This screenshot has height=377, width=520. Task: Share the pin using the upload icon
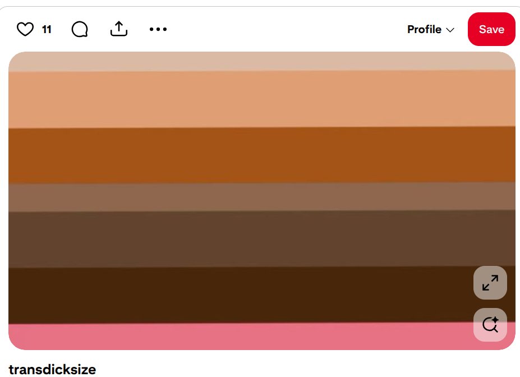click(119, 29)
